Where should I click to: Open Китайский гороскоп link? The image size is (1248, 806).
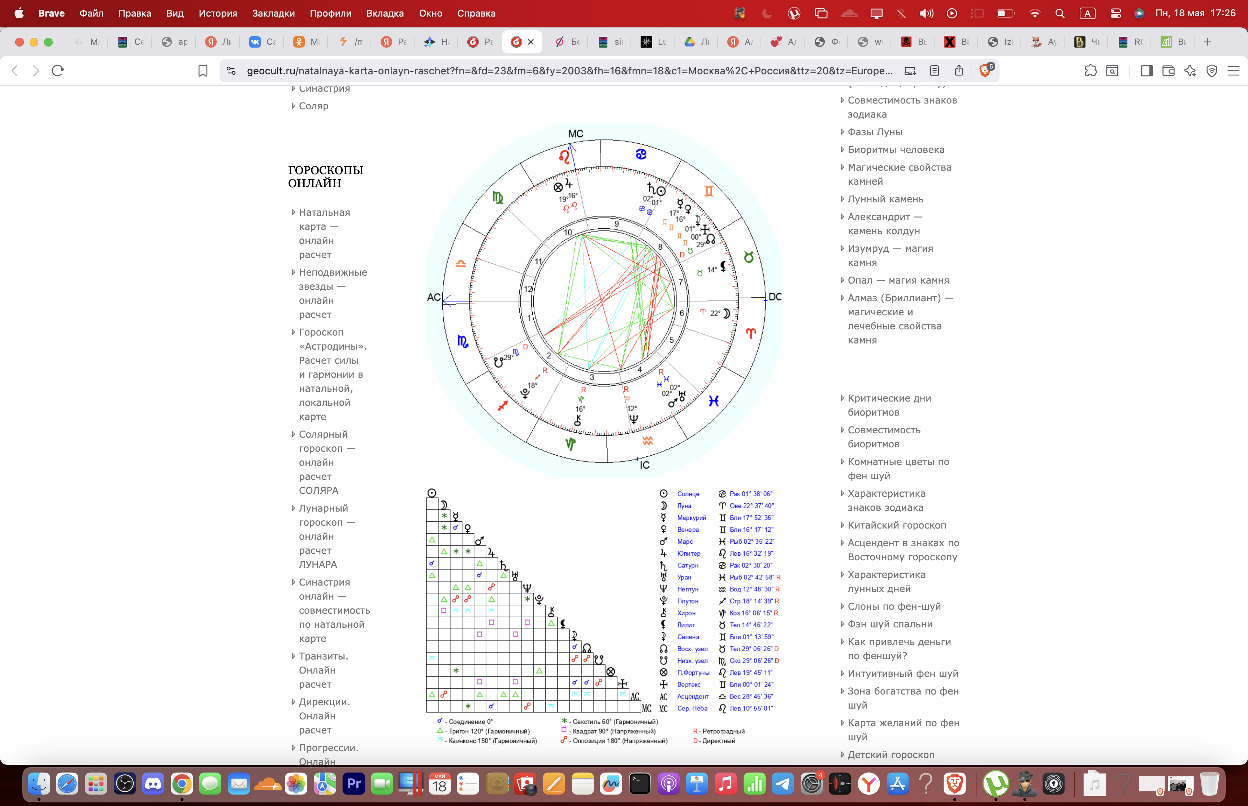coord(897,525)
